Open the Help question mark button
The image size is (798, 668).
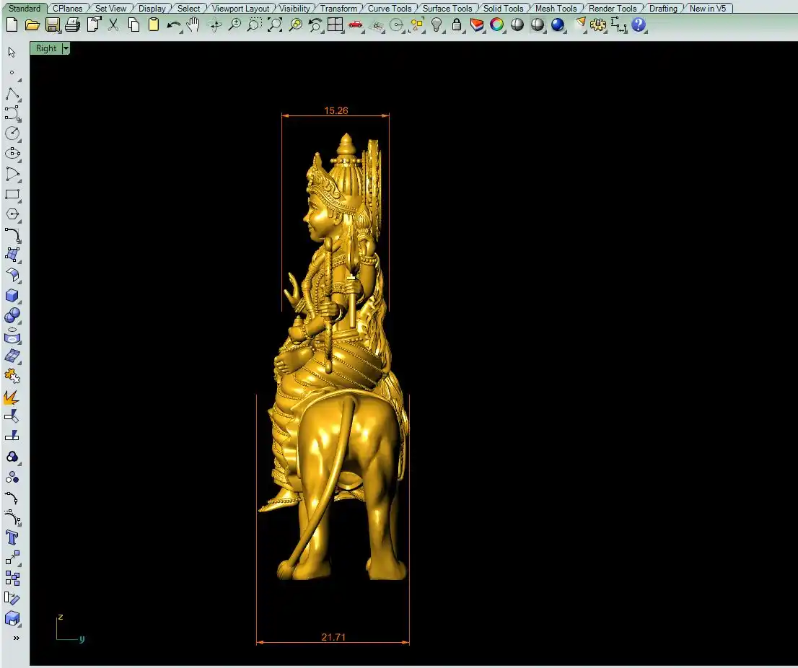[x=638, y=25]
